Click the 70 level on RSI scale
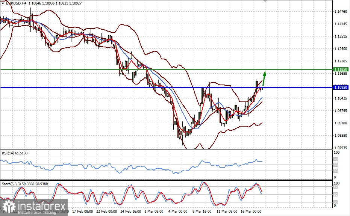Screen dimensions: 350x216 pos(335,159)
